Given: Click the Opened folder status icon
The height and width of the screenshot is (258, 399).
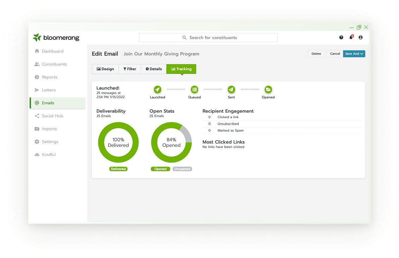Looking at the screenshot, I should pos(268,90).
